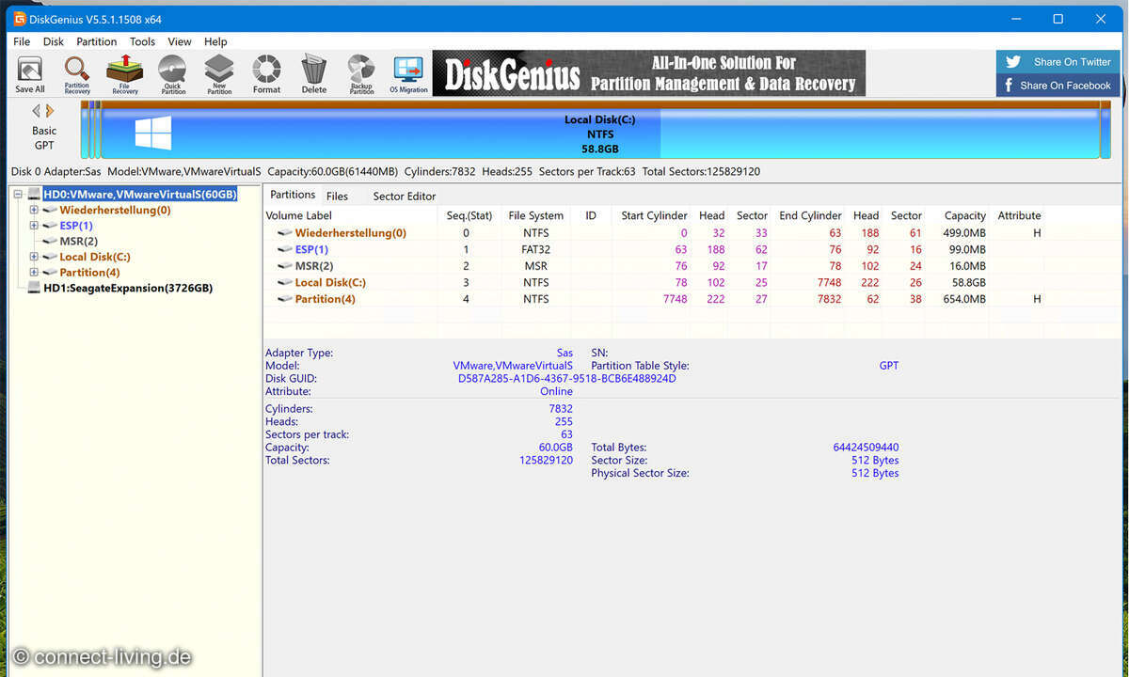Switch to the Sector Editor tab
This screenshot has height=677, width=1129.
[x=405, y=196]
